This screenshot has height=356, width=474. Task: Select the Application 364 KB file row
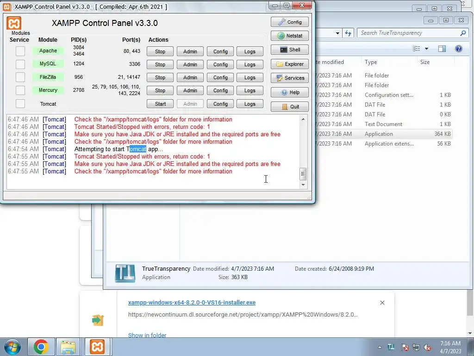383,134
